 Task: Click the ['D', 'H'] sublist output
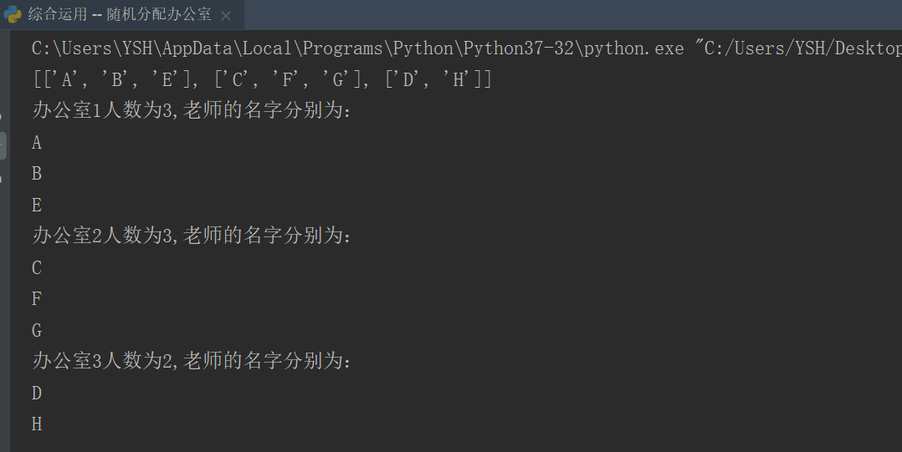coord(433,79)
